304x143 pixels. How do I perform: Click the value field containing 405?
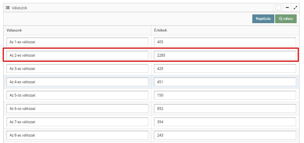[225, 42]
